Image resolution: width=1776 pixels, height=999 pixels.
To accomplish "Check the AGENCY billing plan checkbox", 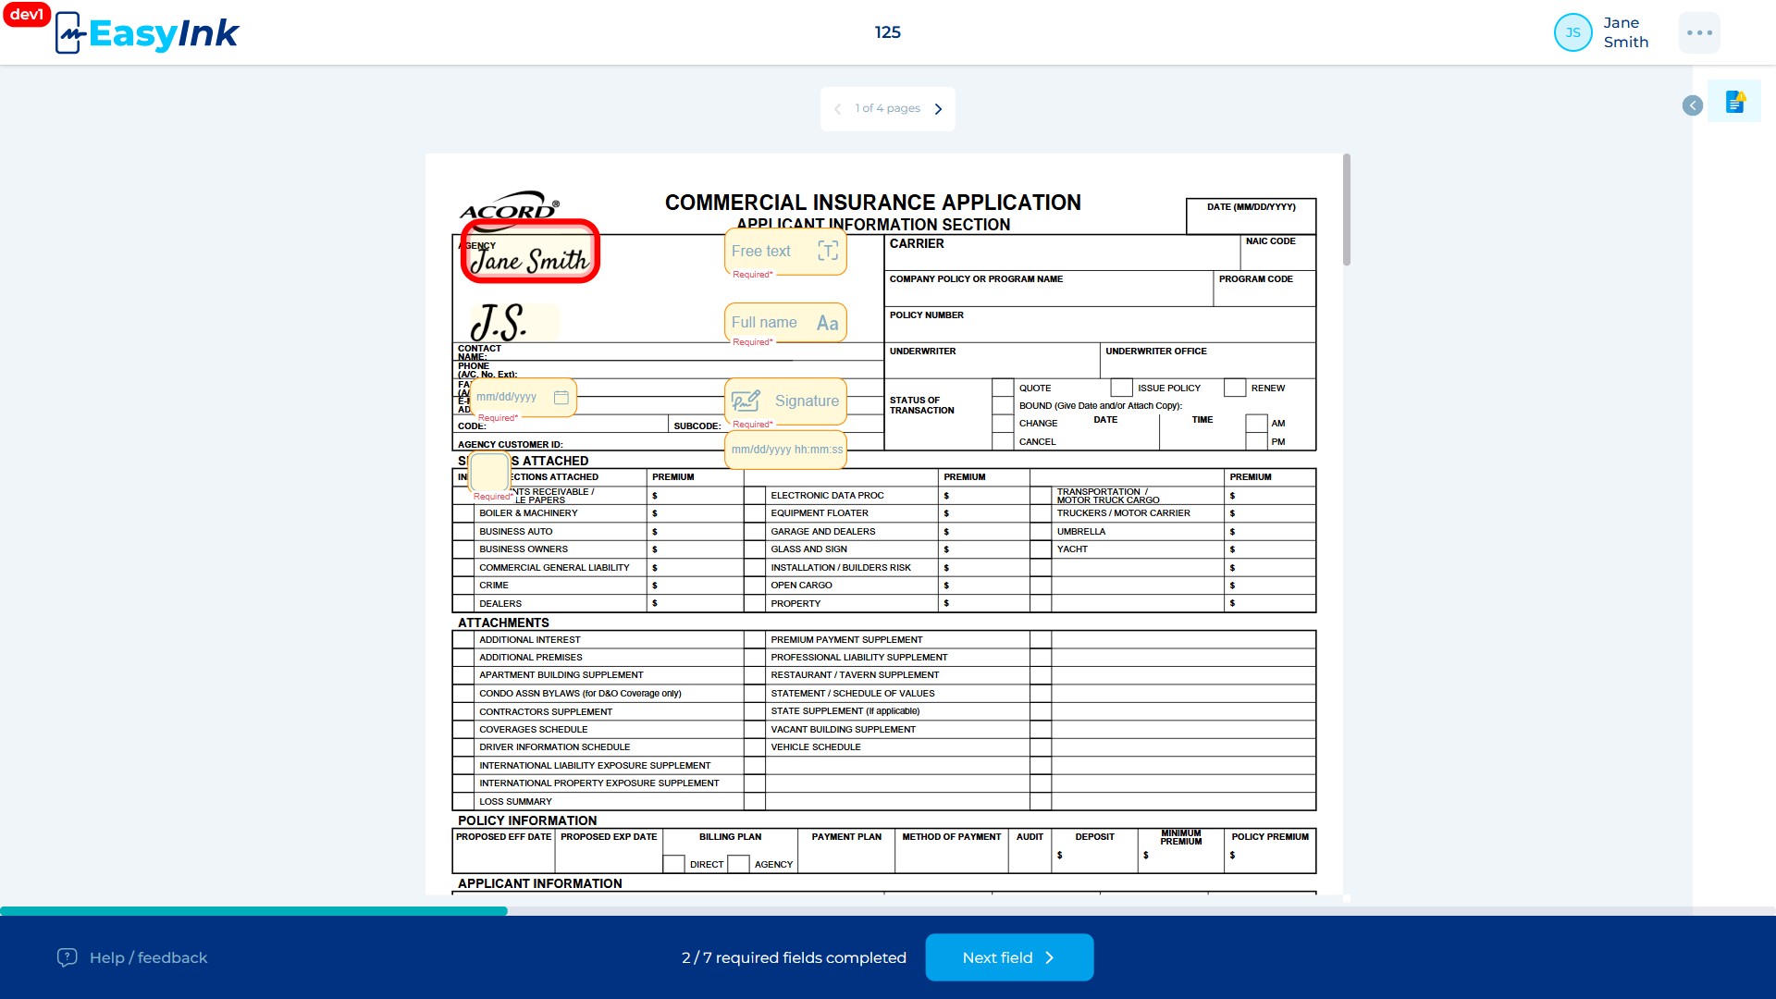I will [738, 864].
